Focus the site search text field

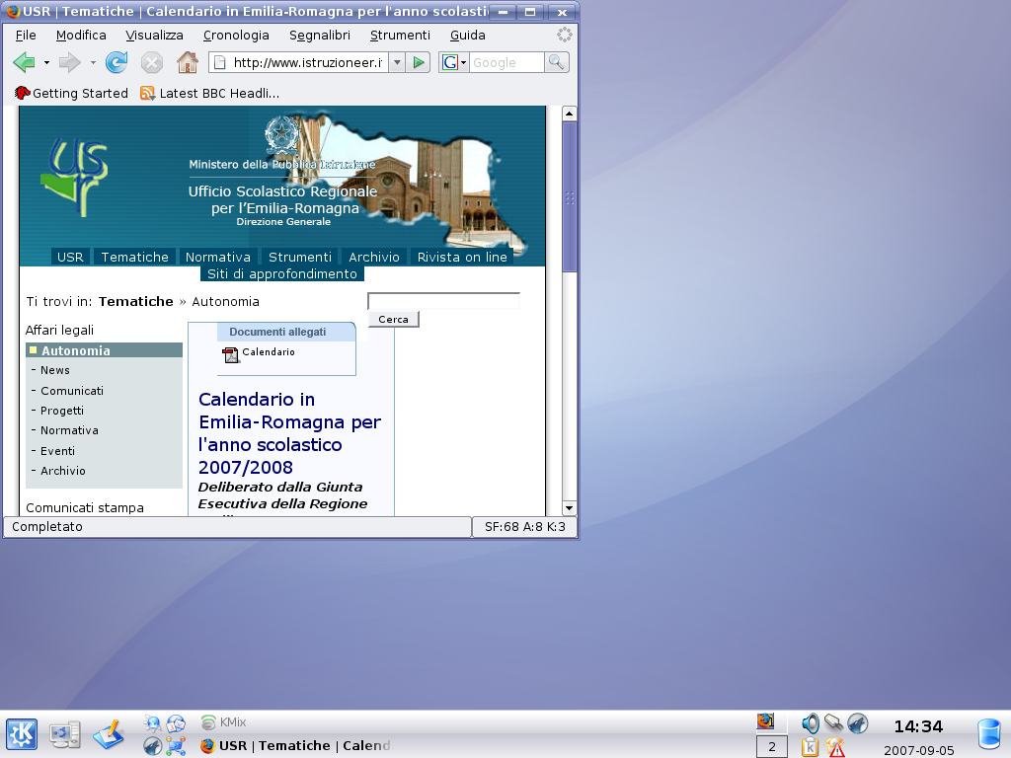click(x=443, y=301)
